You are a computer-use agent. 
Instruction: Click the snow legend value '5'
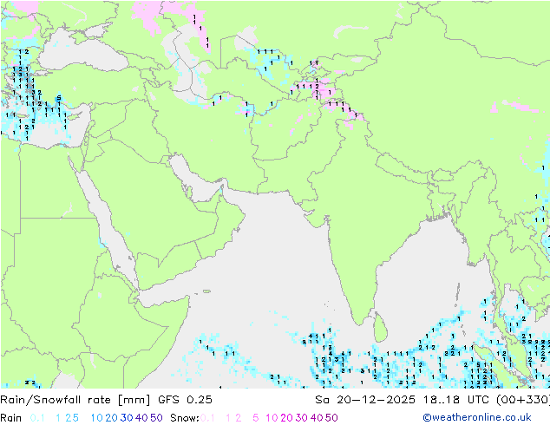coord(256,418)
